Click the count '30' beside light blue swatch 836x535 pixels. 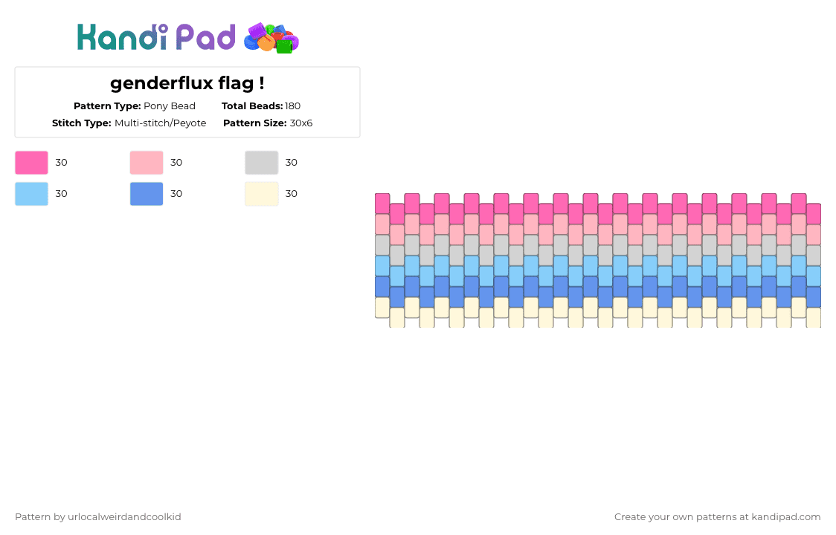pyautogui.click(x=61, y=194)
